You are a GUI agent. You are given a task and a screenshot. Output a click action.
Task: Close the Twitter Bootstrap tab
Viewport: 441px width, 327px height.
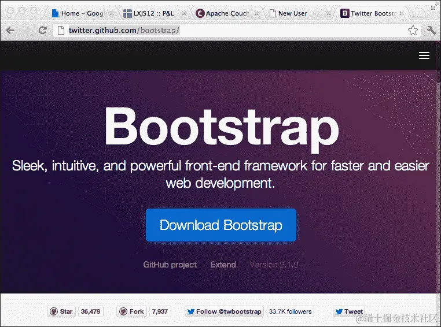point(402,13)
